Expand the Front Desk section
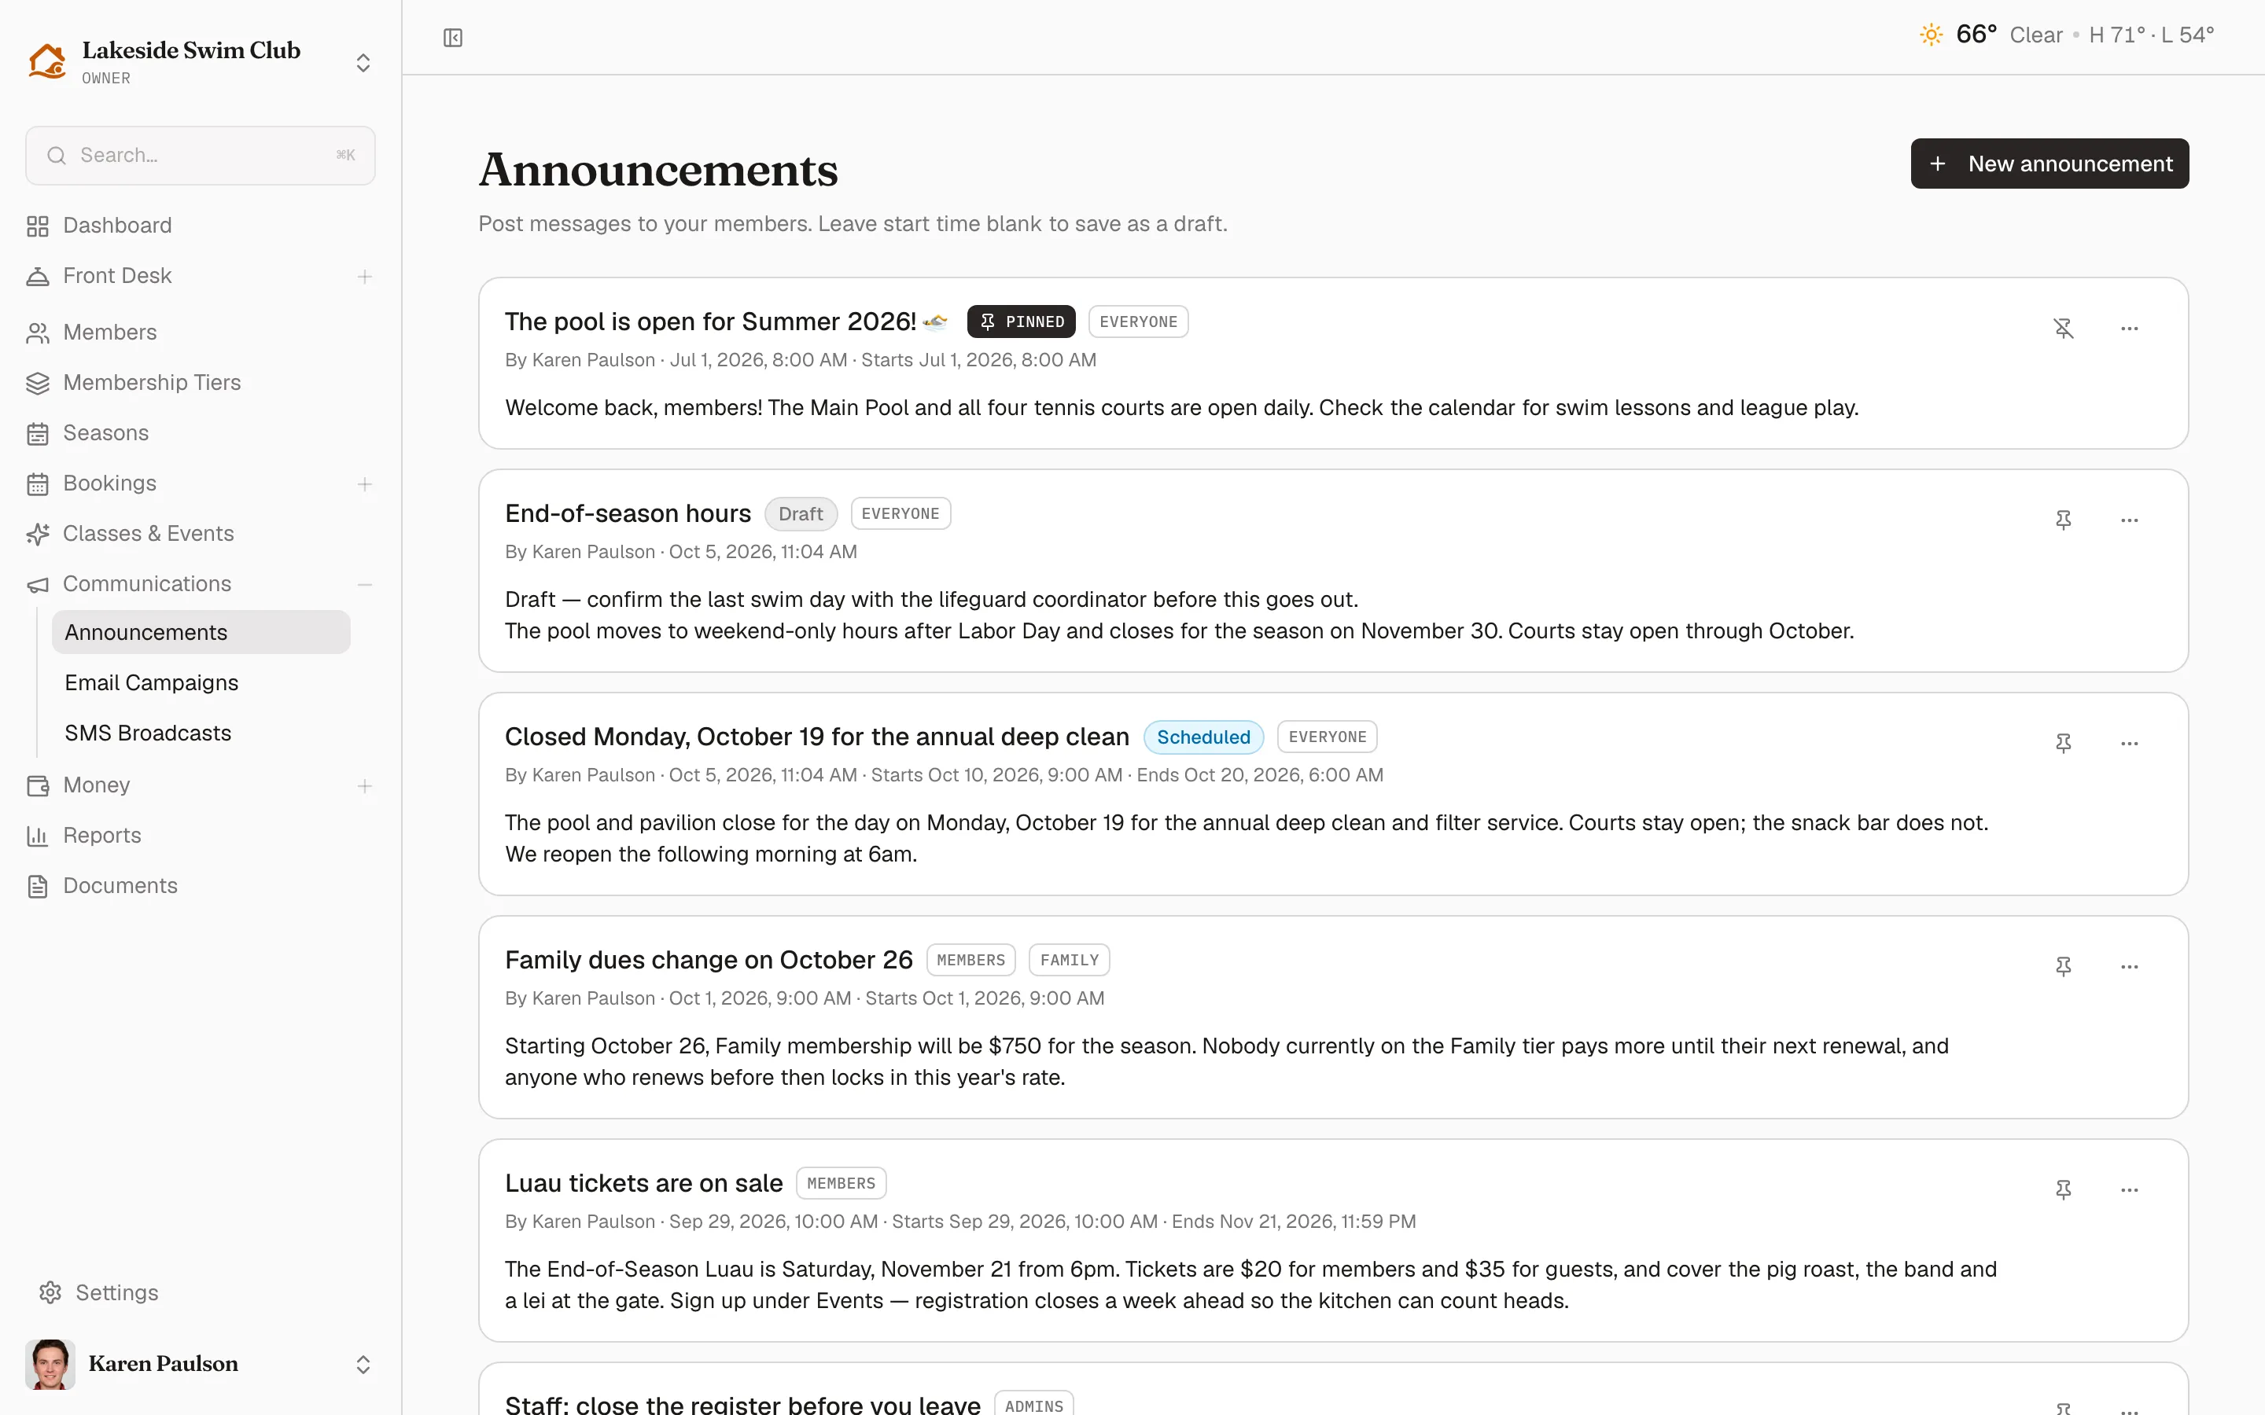The height and width of the screenshot is (1415, 2265). click(x=365, y=276)
